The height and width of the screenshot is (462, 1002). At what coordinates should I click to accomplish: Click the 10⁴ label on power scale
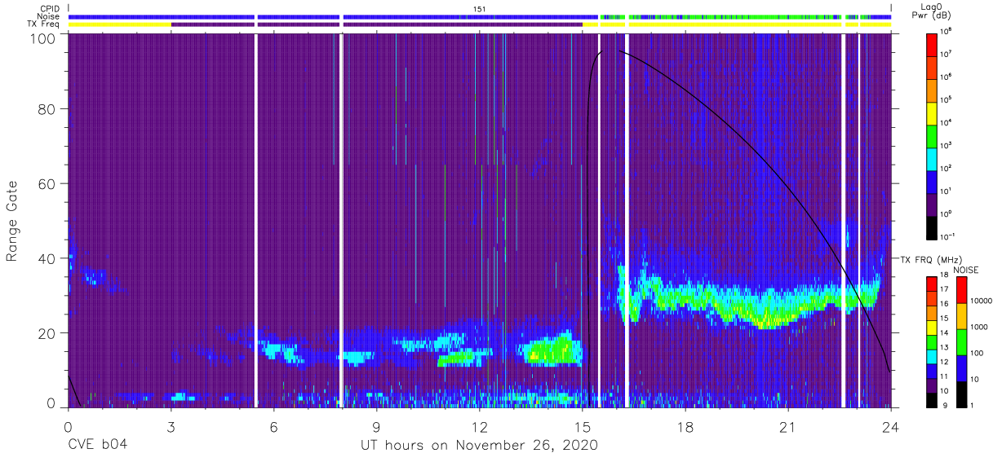pos(947,122)
